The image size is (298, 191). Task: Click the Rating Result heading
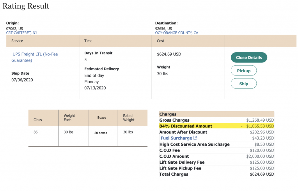[26, 6]
